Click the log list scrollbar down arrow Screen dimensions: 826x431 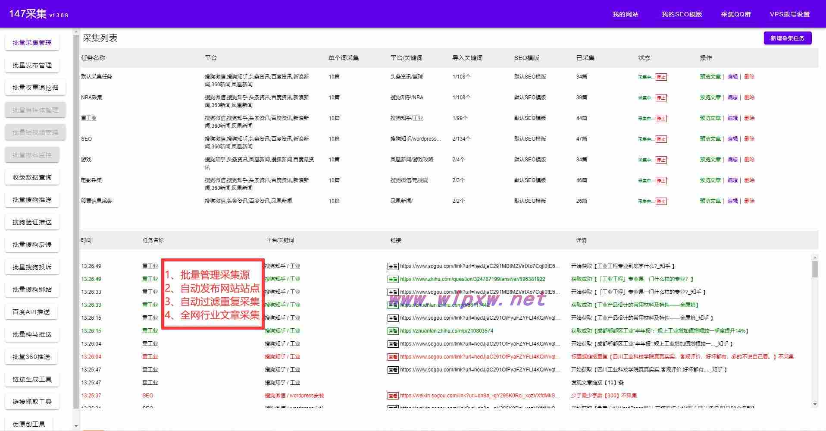[814, 404]
